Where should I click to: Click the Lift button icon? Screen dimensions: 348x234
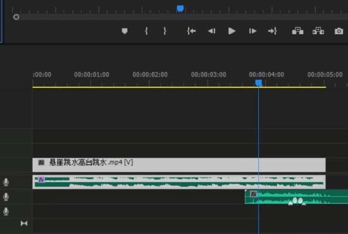point(297,31)
